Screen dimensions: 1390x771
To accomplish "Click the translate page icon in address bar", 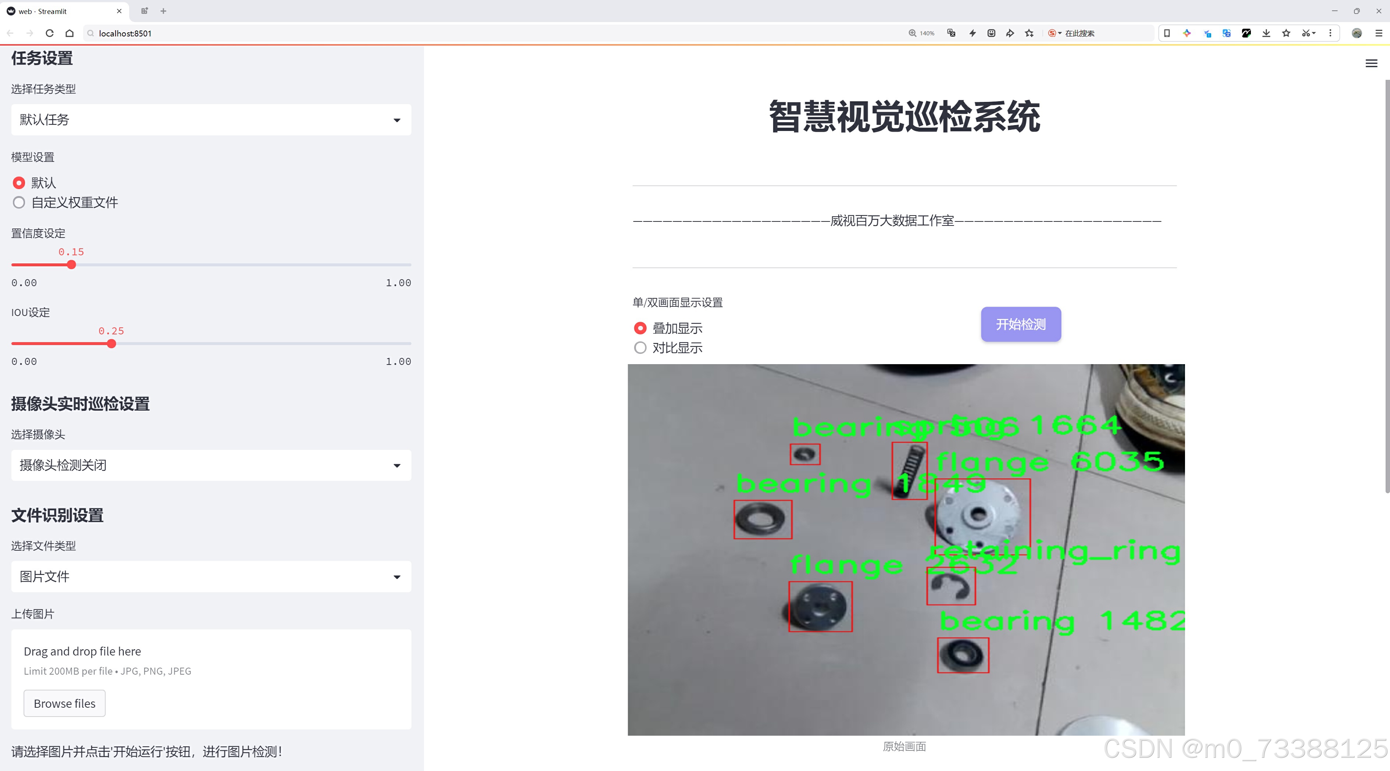I will 951,33.
